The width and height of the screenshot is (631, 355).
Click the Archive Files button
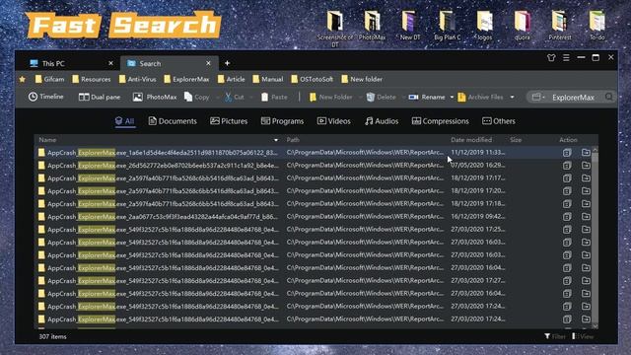pyautogui.click(x=480, y=97)
